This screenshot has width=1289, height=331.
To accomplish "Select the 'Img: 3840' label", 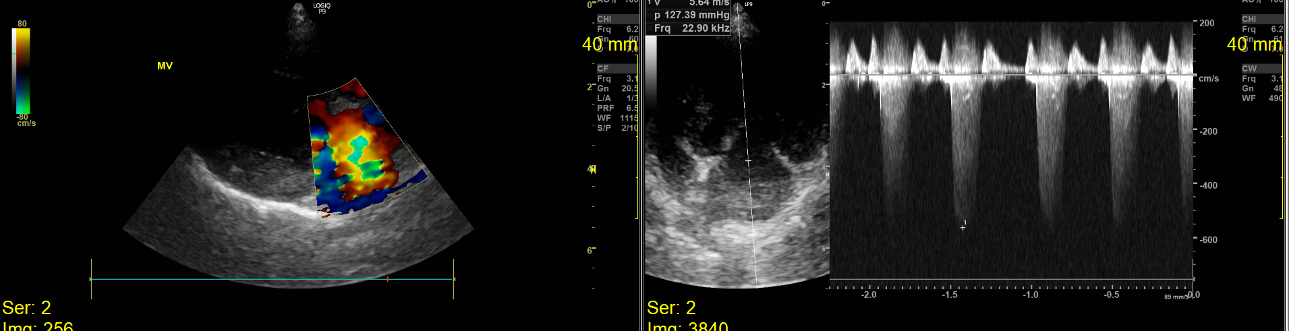I will 687,326.
